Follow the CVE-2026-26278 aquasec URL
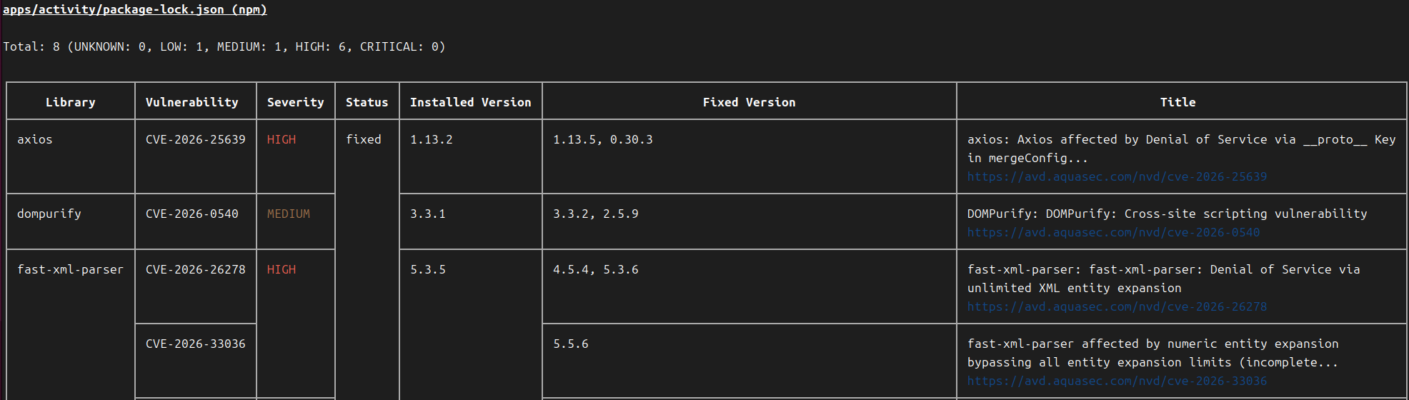 pos(1117,306)
